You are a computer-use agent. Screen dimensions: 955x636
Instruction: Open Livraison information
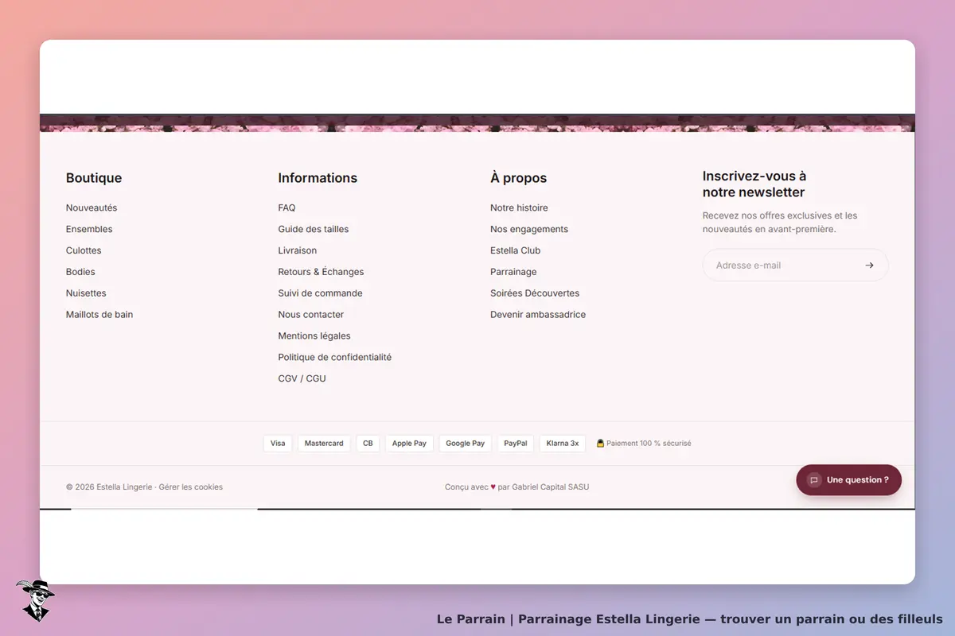click(x=298, y=250)
